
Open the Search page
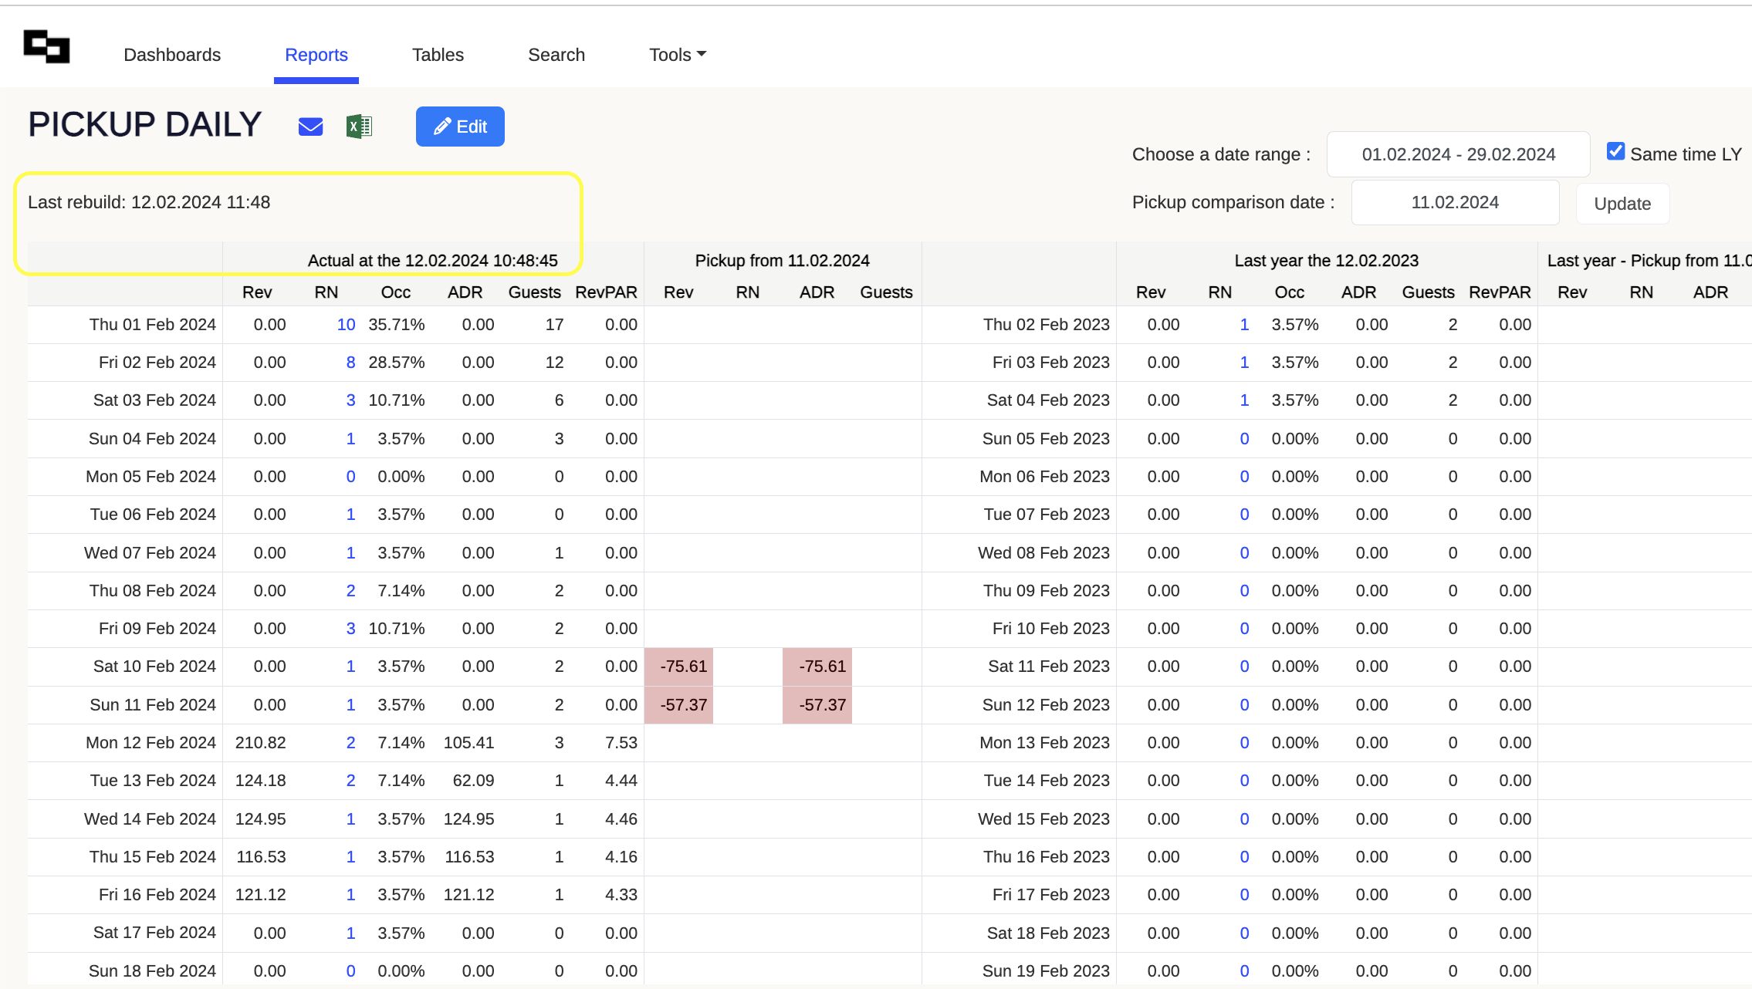point(556,55)
